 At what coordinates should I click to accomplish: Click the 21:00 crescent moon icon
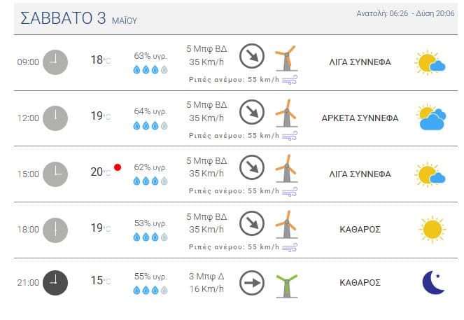click(x=433, y=282)
